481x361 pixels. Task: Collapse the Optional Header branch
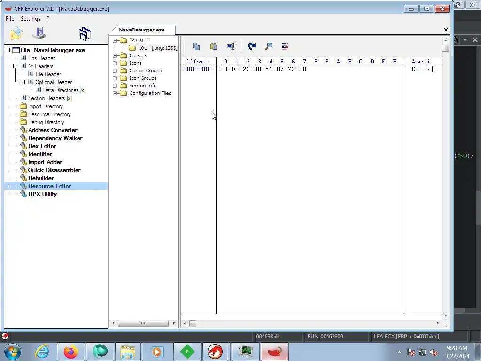click(x=23, y=82)
